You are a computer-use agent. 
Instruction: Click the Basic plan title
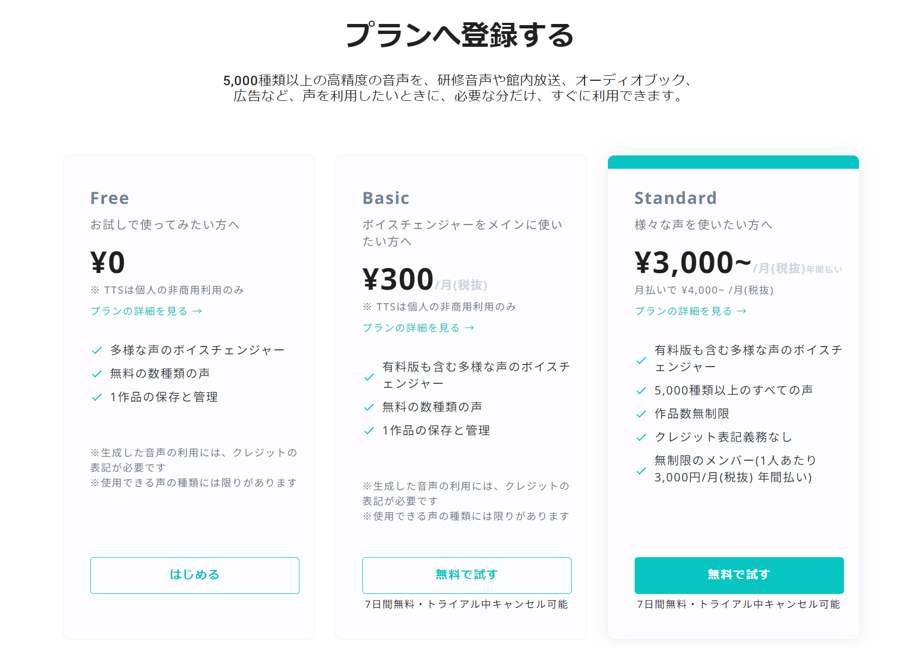pyautogui.click(x=386, y=198)
